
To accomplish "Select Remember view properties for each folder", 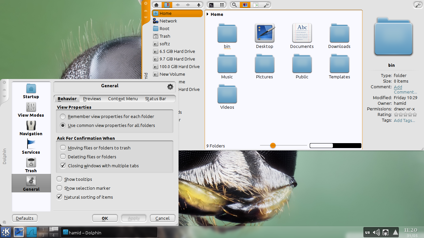I will click(63, 117).
